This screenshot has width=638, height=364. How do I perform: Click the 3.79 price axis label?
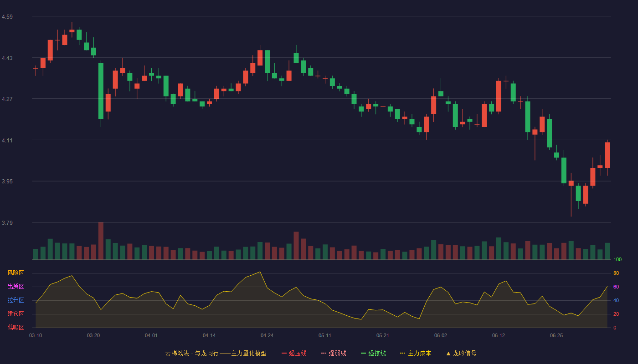(x=7, y=223)
